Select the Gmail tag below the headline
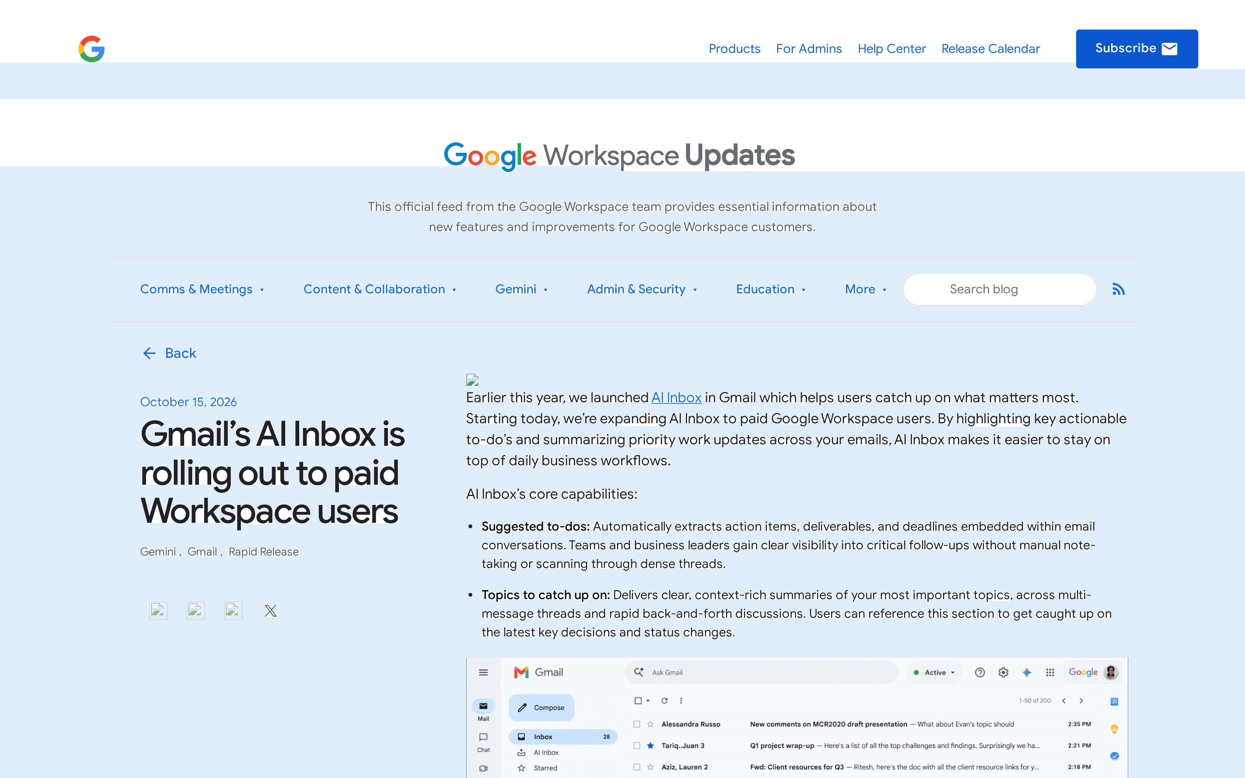This screenshot has width=1245, height=778. (x=202, y=552)
